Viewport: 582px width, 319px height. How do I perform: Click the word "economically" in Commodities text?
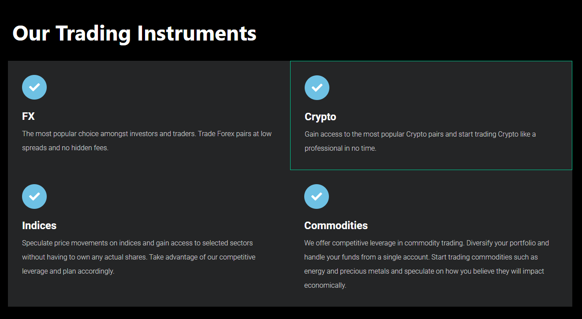[x=325, y=286]
